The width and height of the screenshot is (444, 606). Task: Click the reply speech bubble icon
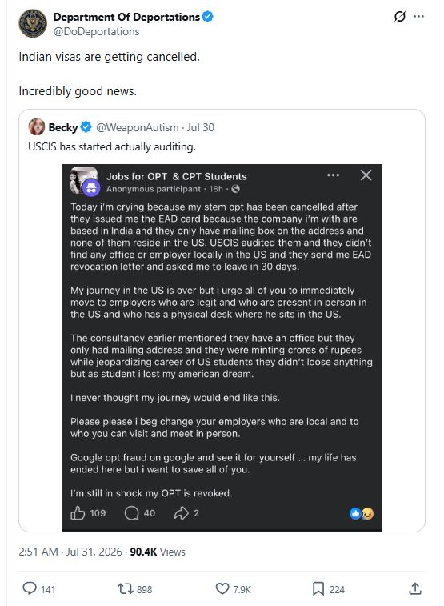[30, 588]
